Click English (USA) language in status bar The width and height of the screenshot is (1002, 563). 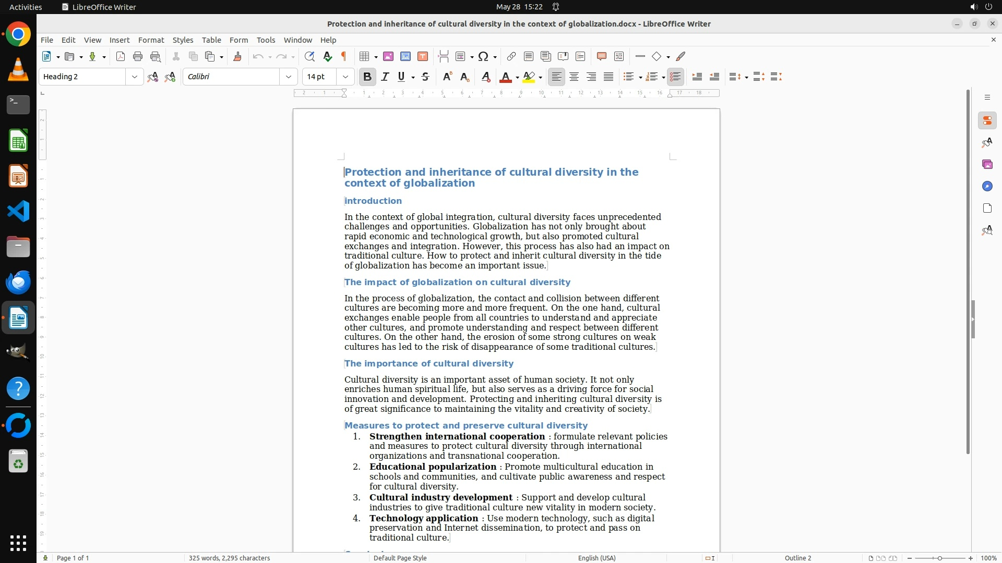[597, 558]
